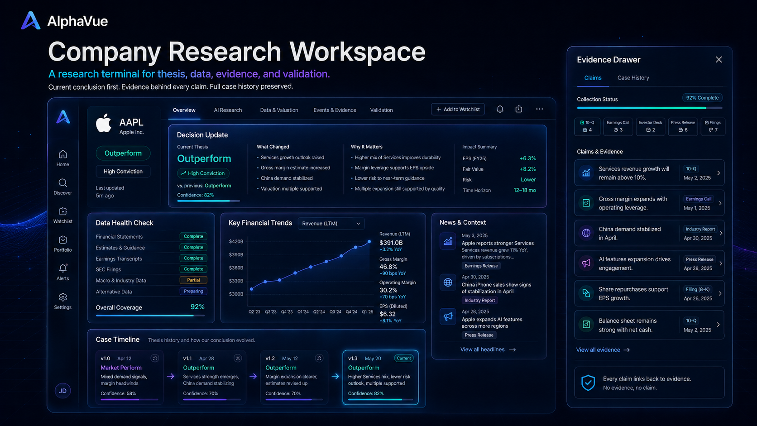Image resolution: width=757 pixels, height=426 pixels.
Task: Switch to the Case History tab
Action: click(x=633, y=78)
